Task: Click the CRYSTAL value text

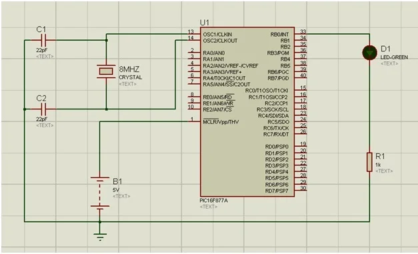Action: tap(131, 77)
